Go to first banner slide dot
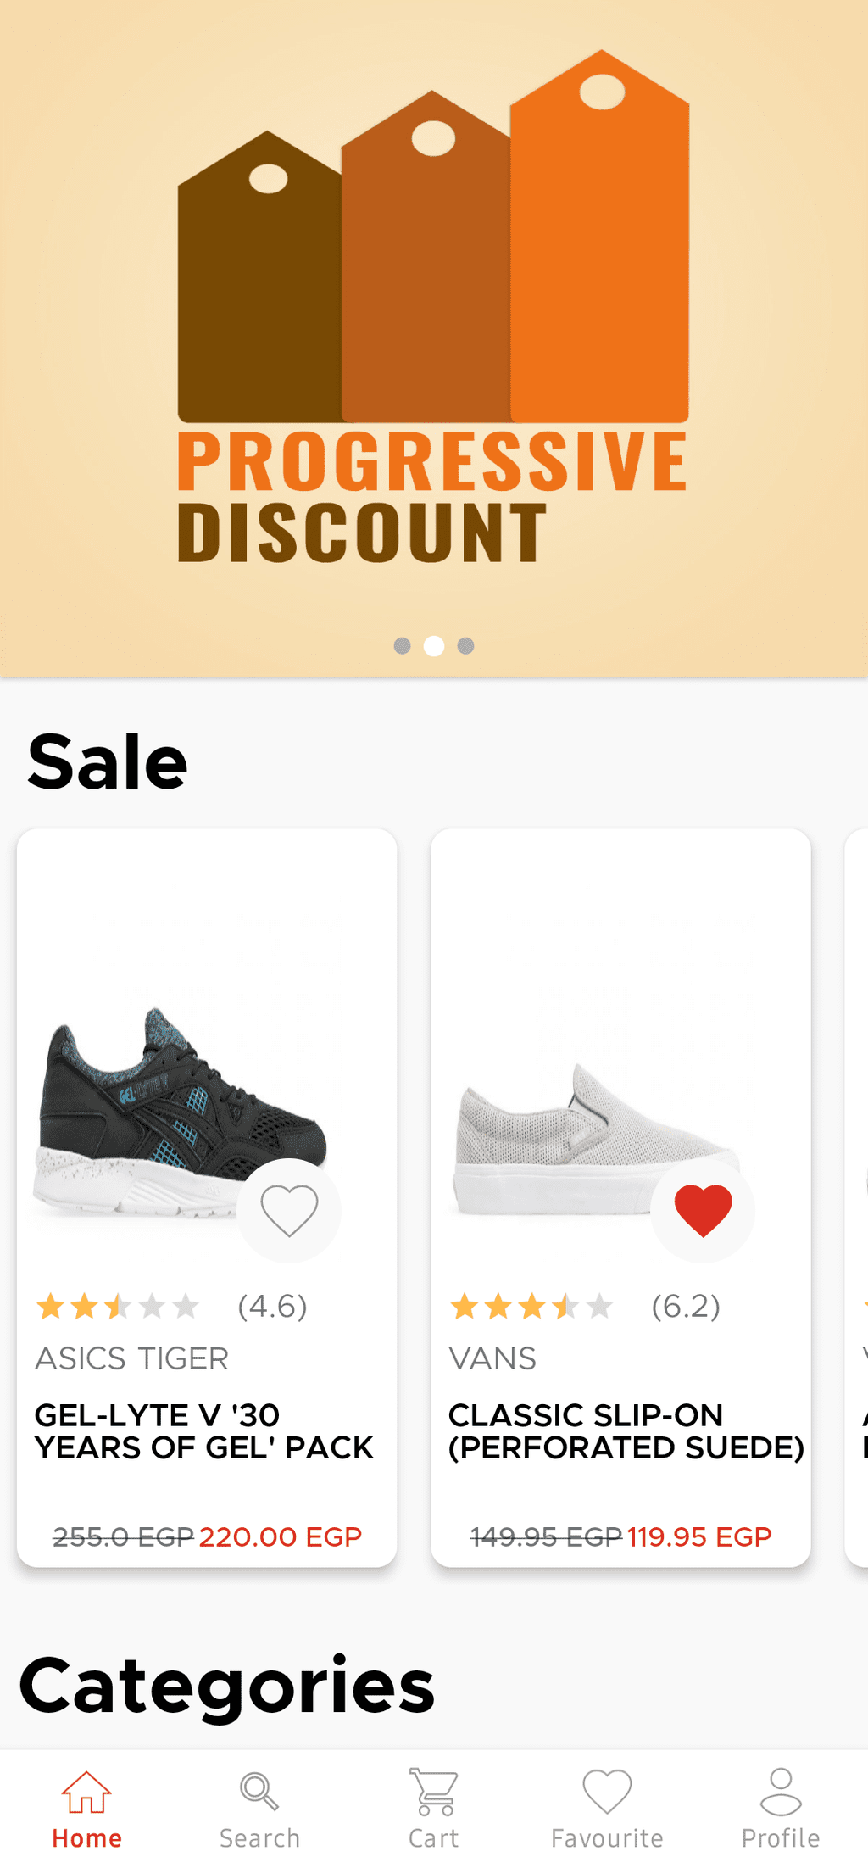 [x=403, y=646]
